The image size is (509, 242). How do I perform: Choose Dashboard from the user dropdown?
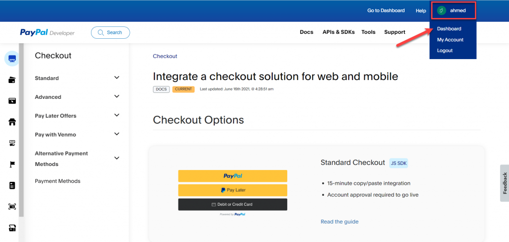click(x=449, y=28)
